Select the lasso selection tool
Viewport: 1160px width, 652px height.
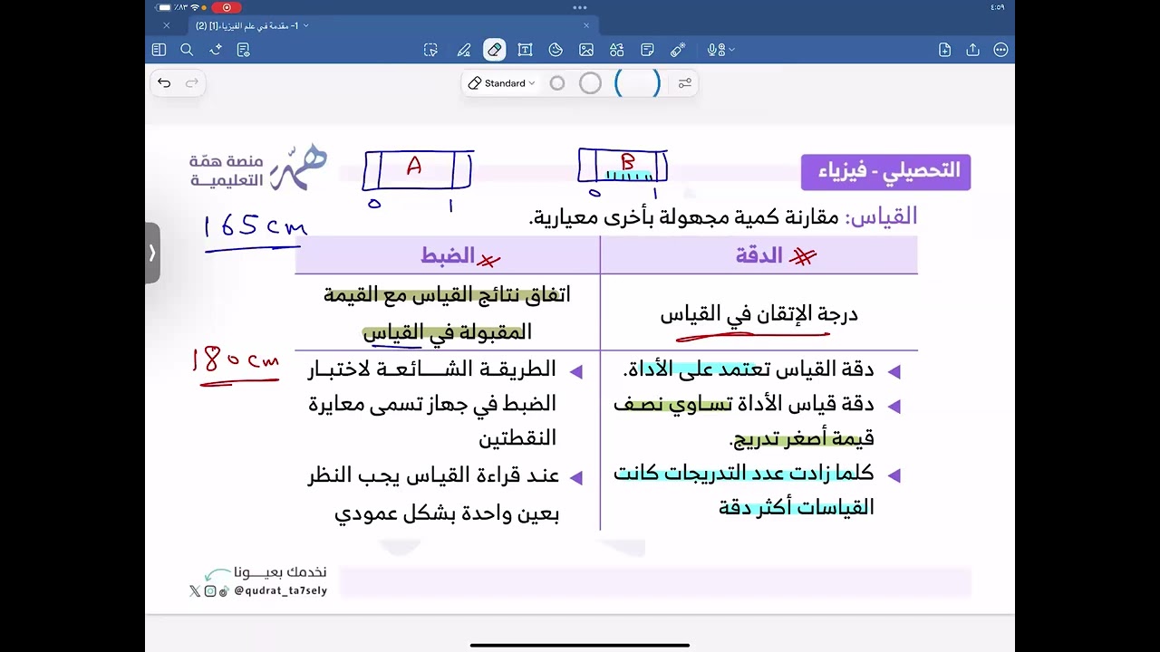point(431,50)
